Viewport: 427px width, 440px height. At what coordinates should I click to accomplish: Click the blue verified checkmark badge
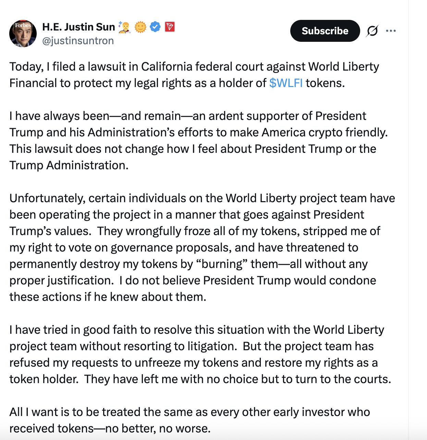tap(155, 27)
